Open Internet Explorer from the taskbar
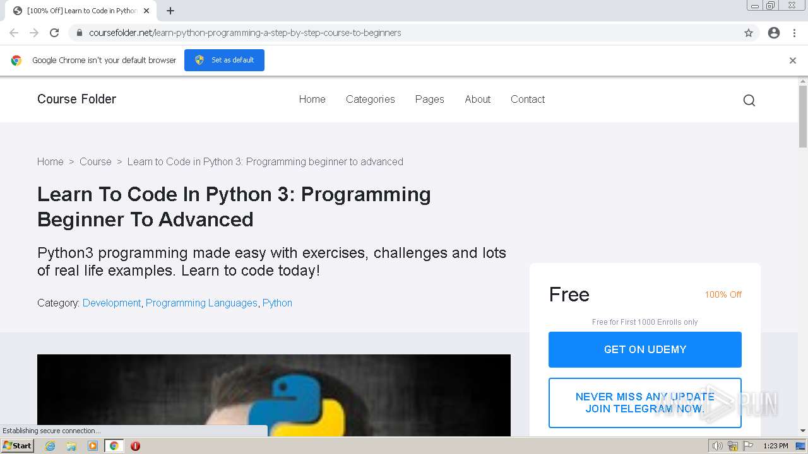 50,446
